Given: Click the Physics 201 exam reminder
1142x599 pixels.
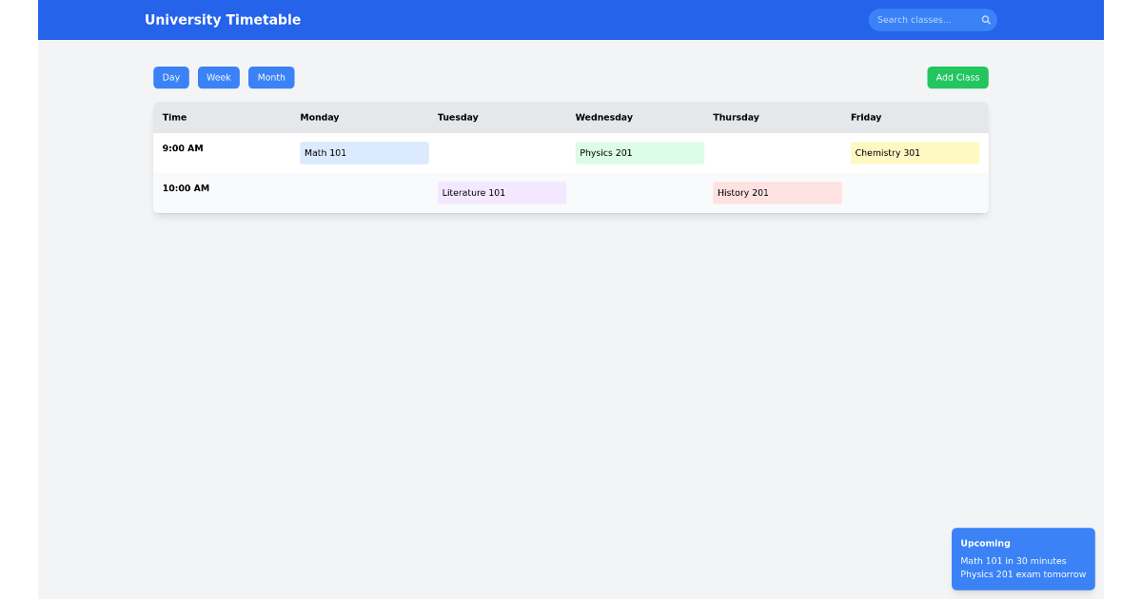Looking at the screenshot, I should (x=1022, y=574).
